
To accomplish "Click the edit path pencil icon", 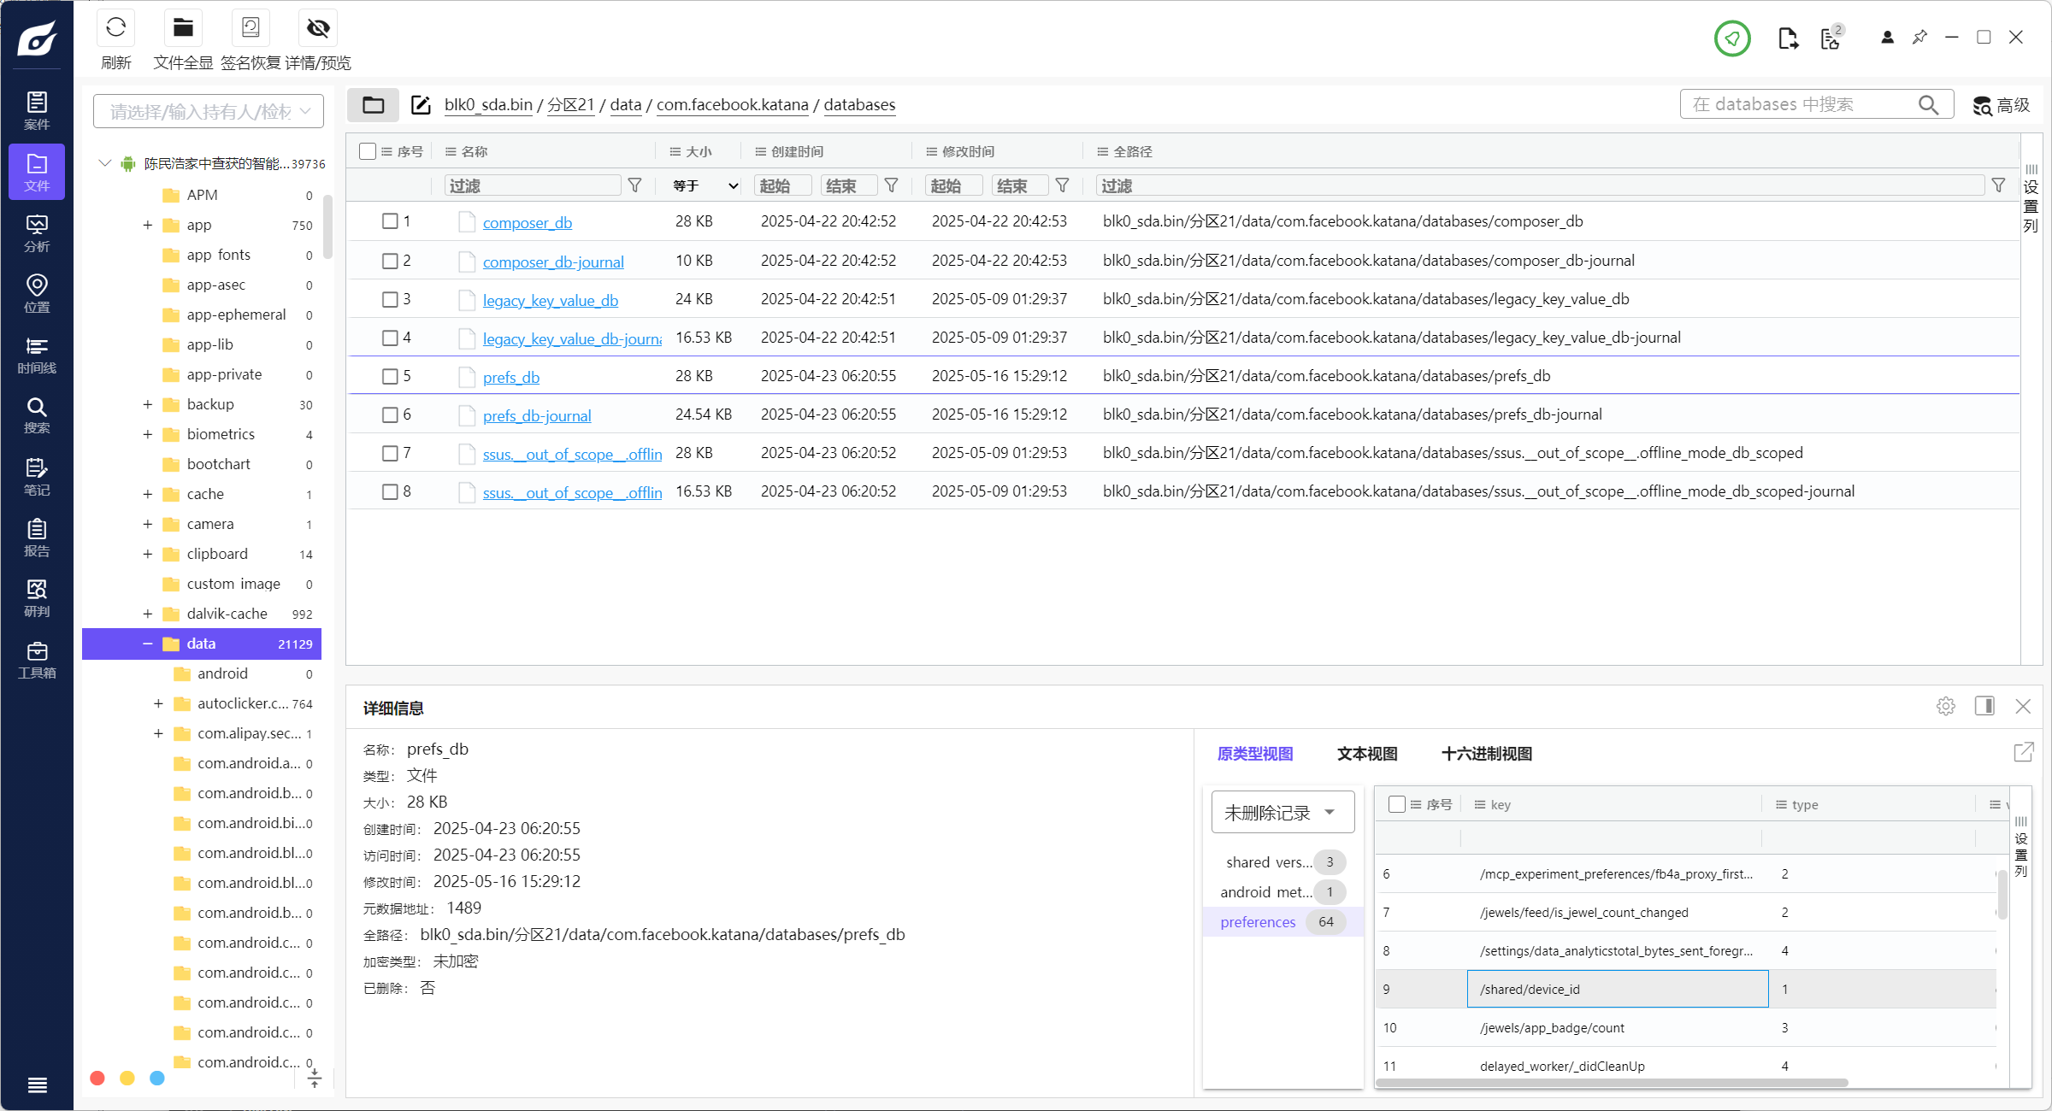I will coord(421,105).
